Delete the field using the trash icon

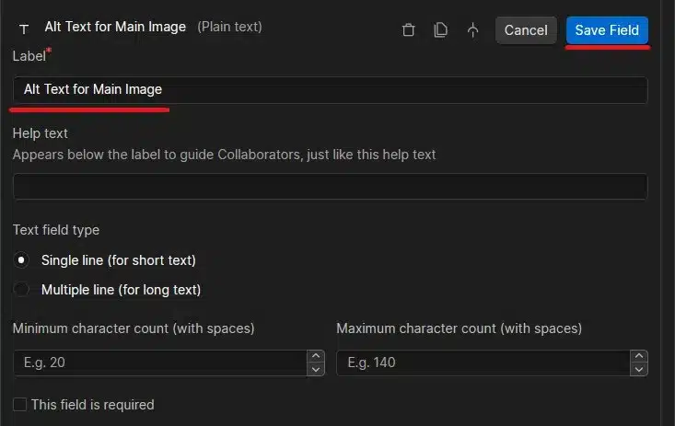[x=409, y=30]
